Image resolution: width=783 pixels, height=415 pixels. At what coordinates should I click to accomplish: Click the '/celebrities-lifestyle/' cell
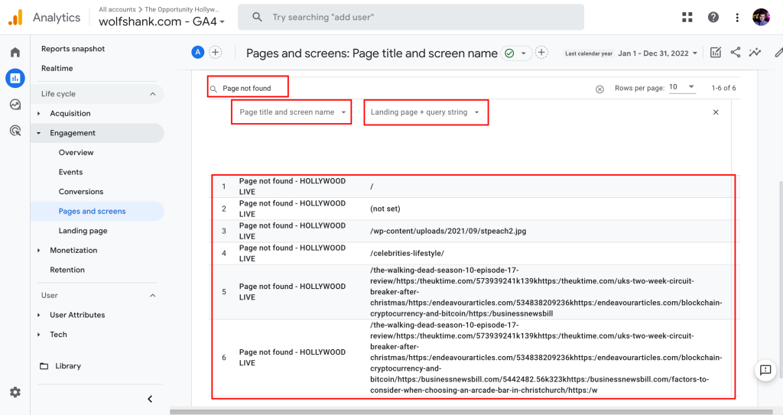(x=407, y=253)
